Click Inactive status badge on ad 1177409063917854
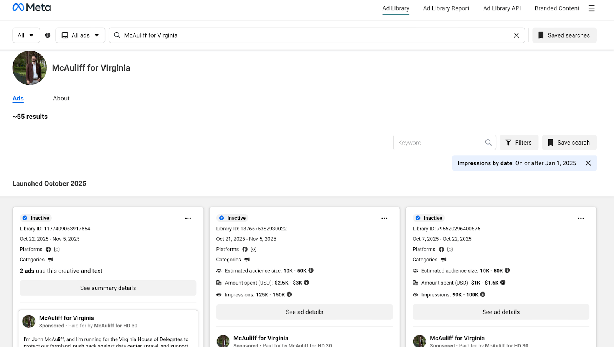The image size is (614, 347). pos(36,218)
